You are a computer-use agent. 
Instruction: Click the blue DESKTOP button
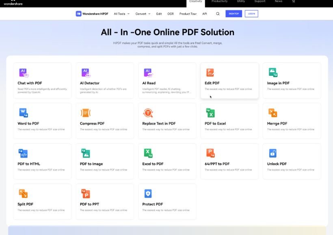(x=234, y=14)
